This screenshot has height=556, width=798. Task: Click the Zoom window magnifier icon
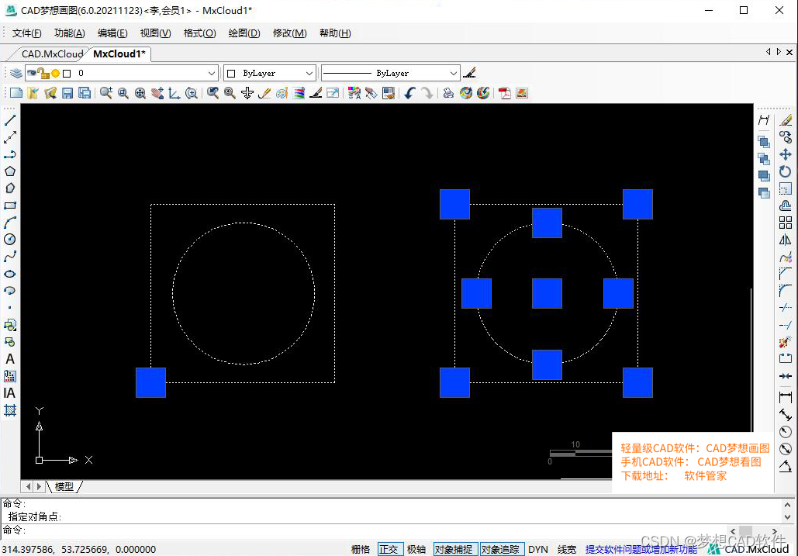click(x=123, y=93)
